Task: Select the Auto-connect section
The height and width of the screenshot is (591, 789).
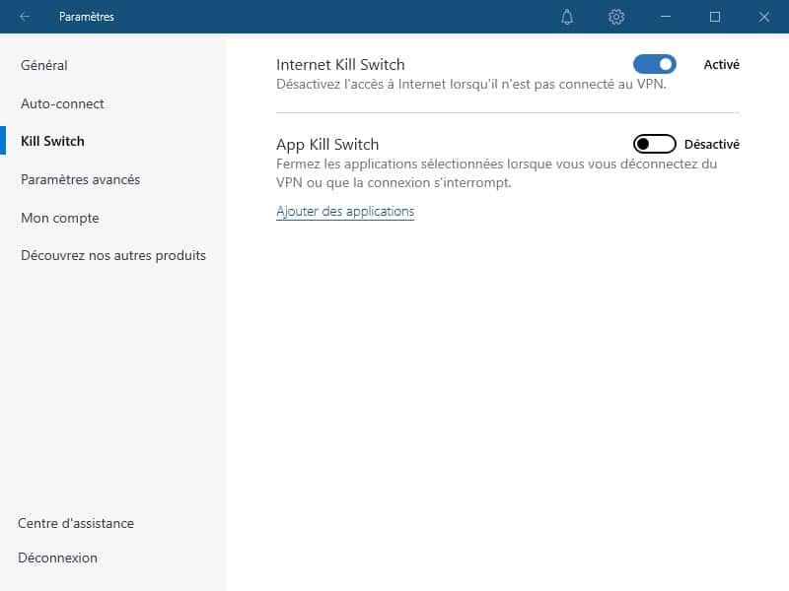Action: pos(62,103)
